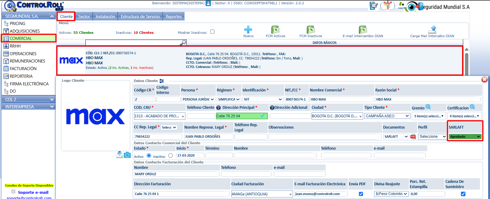The width and height of the screenshot is (490, 199).
Task: Switch to the Estructura de Servicio tab
Action: (x=140, y=16)
